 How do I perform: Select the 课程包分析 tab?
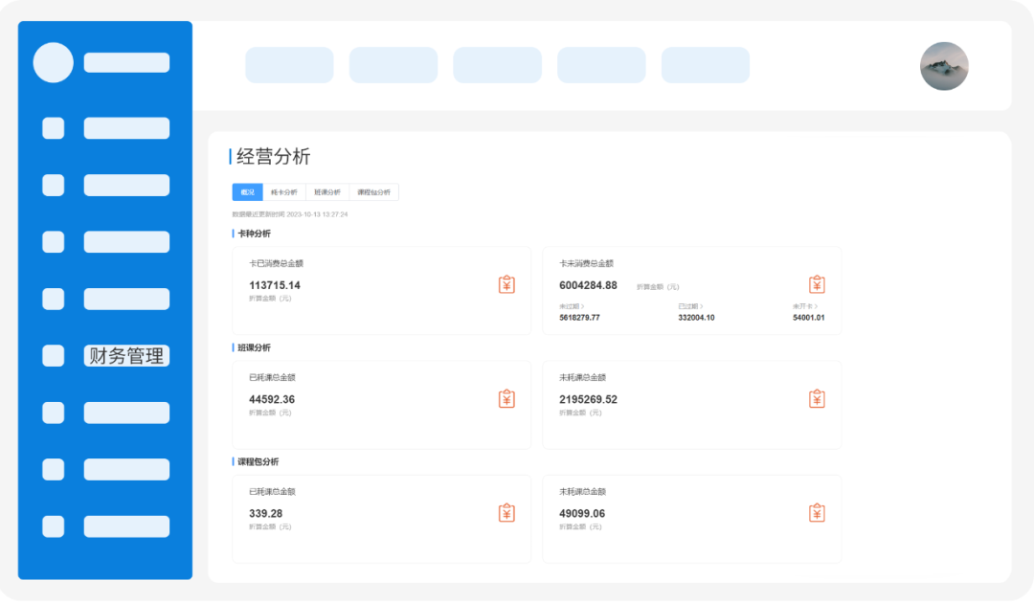[373, 192]
